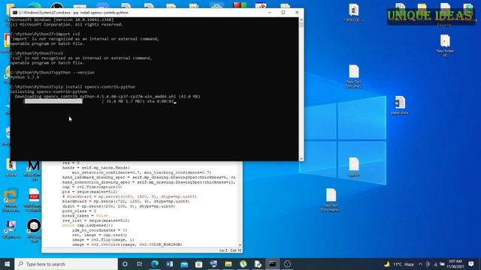Open Cortana circle on the taskbar
Image resolution: width=481 pixels, height=270 pixels.
tap(125, 264)
